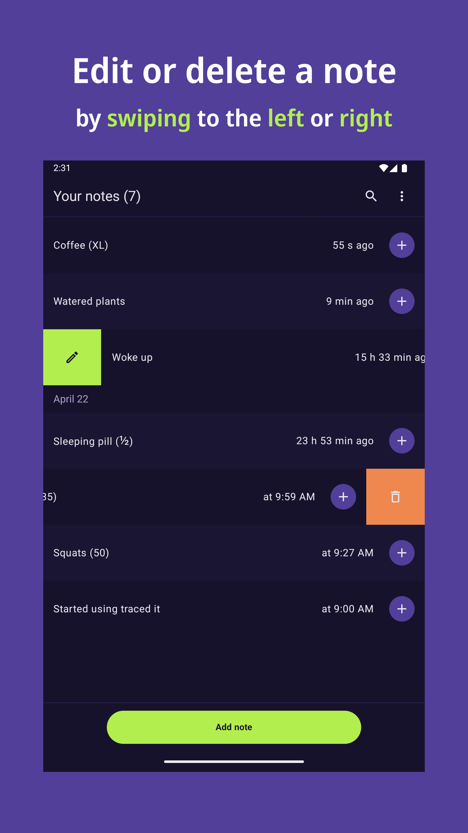
Task: Open the Started using traced it note
Action: pos(107,609)
